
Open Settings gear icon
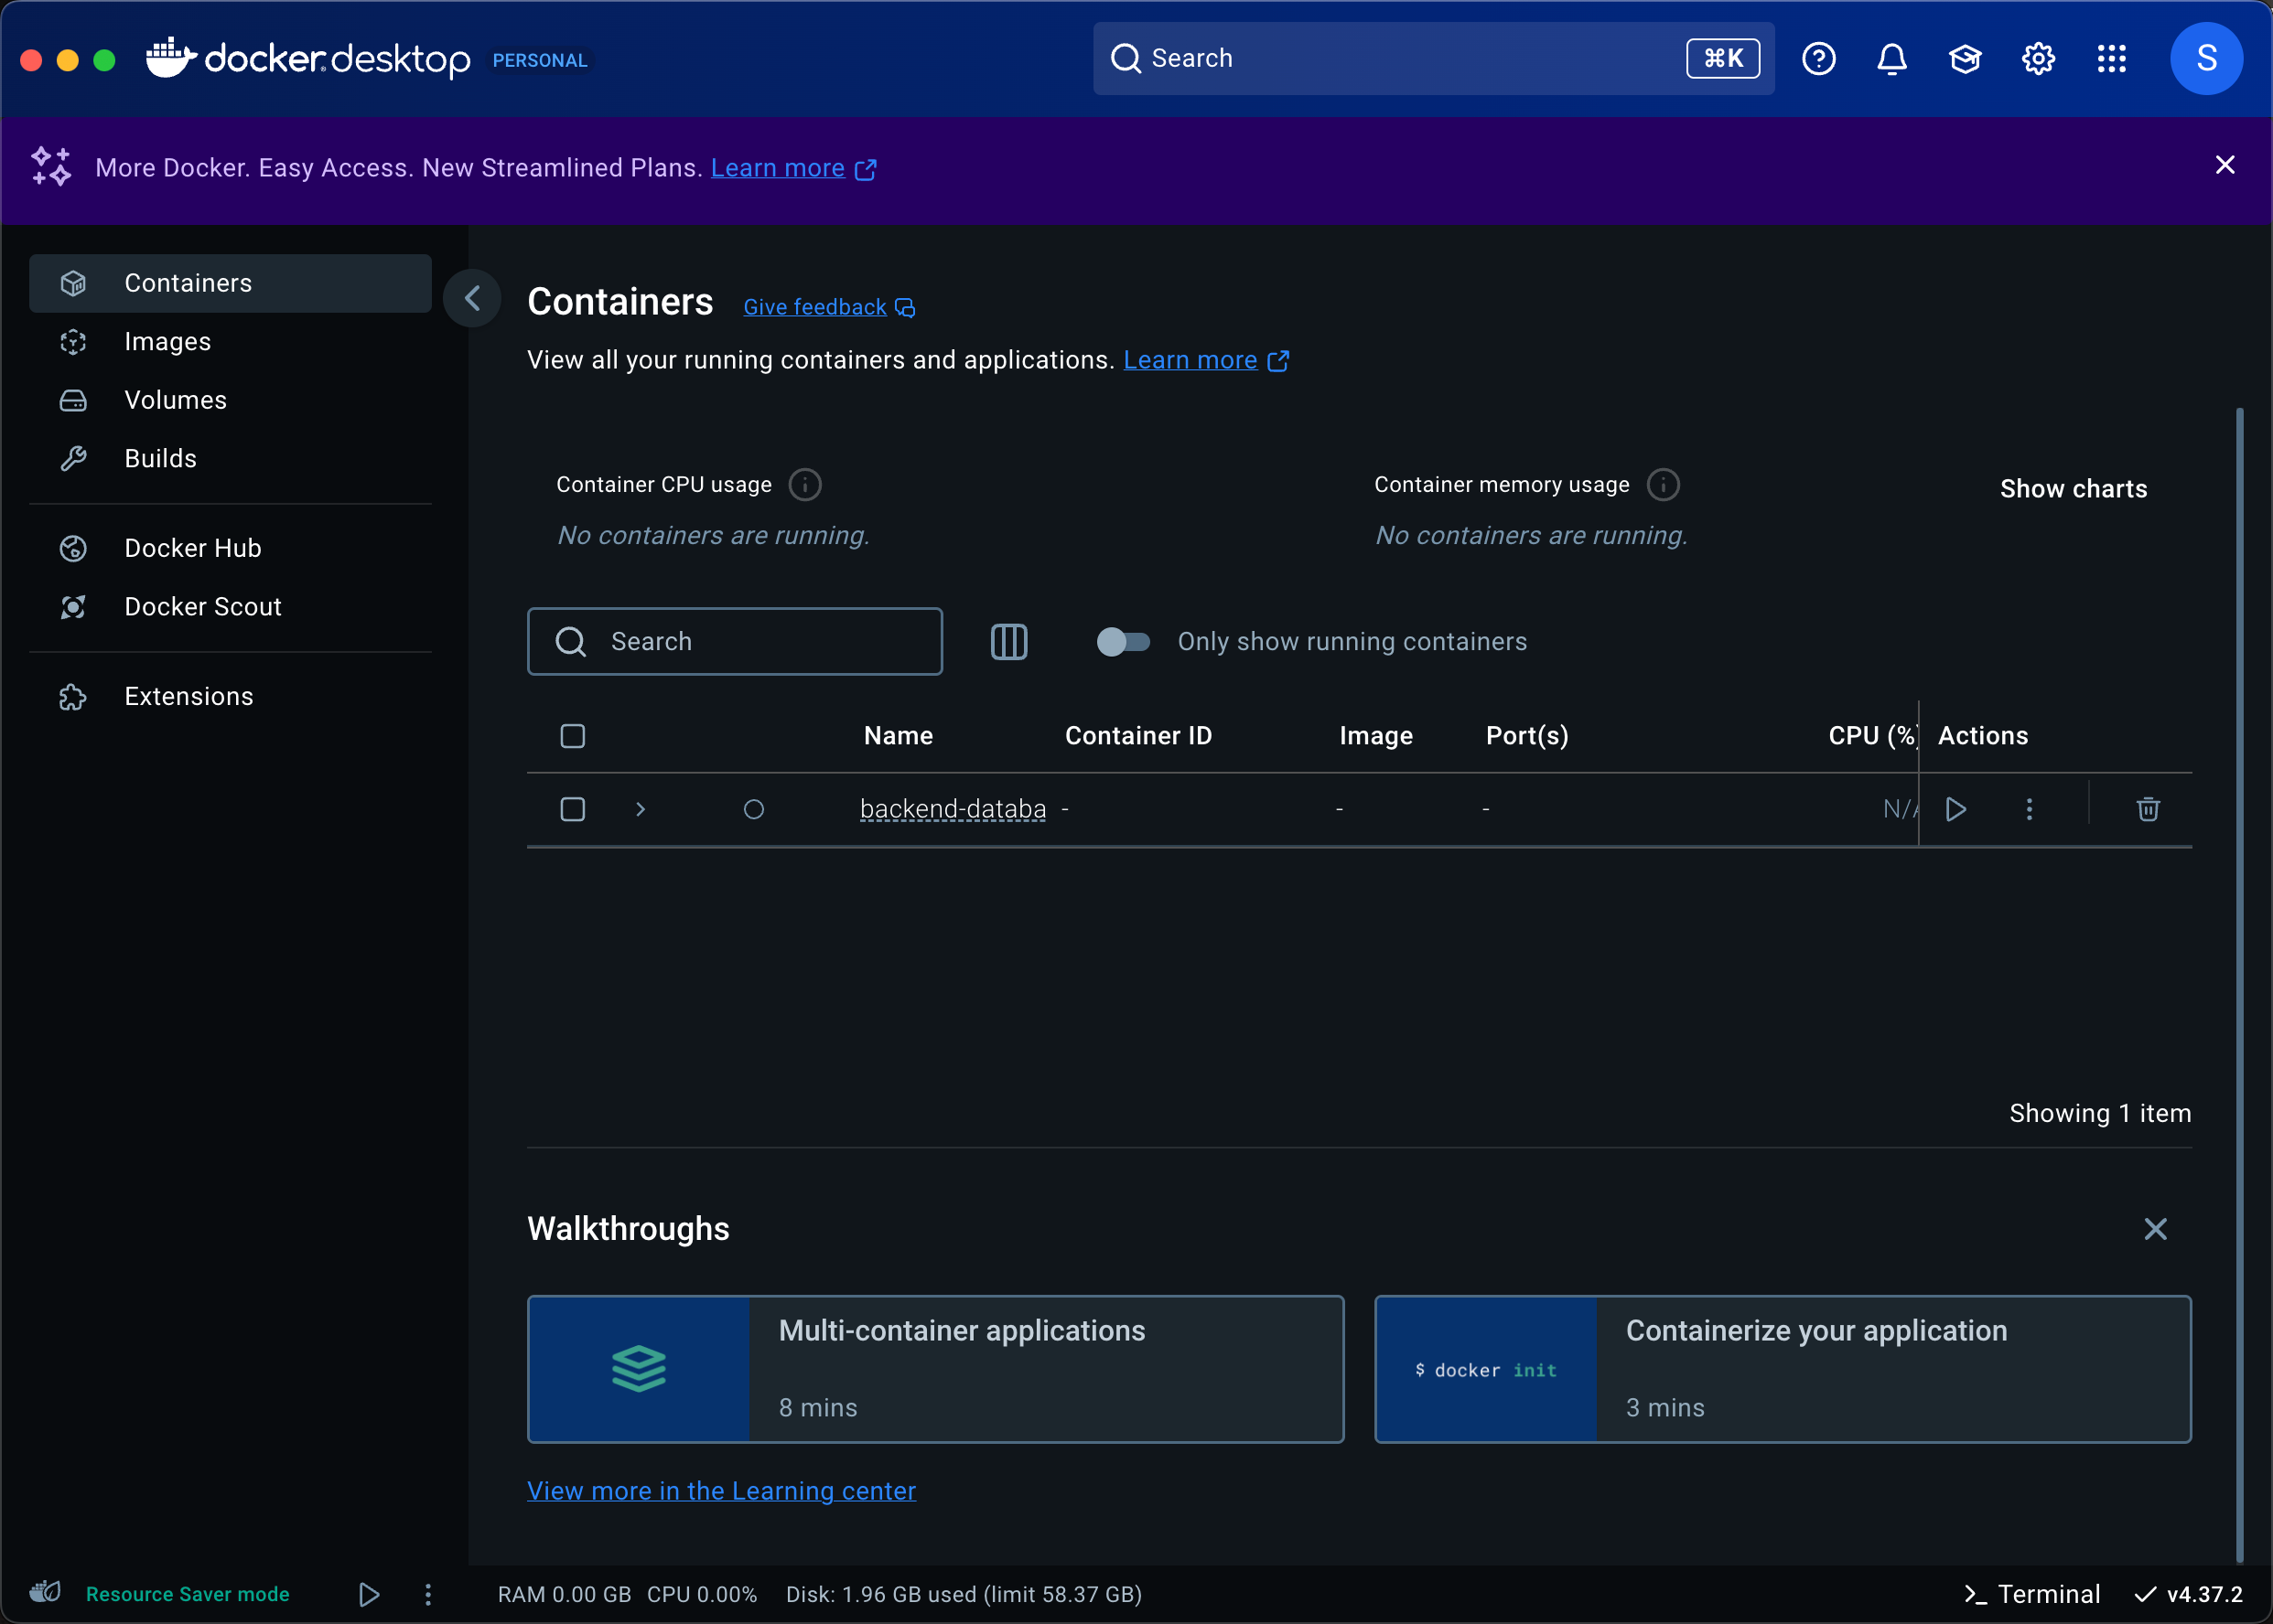point(2038,59)
